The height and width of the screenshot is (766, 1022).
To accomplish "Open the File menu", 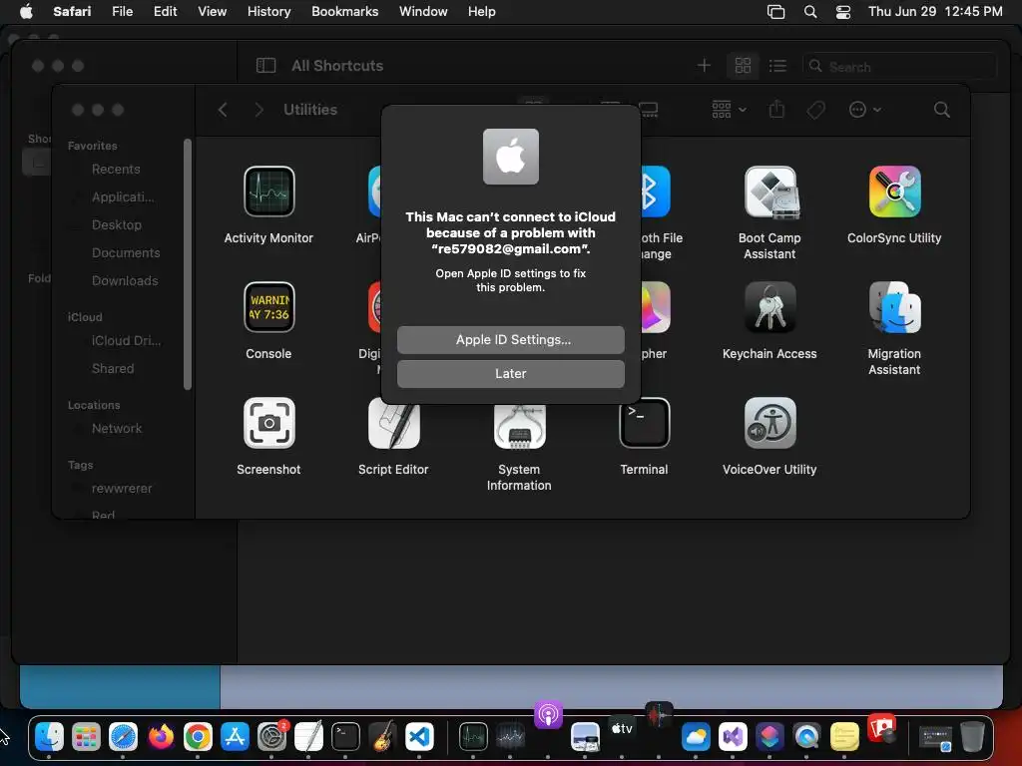I will coord(122,12).
